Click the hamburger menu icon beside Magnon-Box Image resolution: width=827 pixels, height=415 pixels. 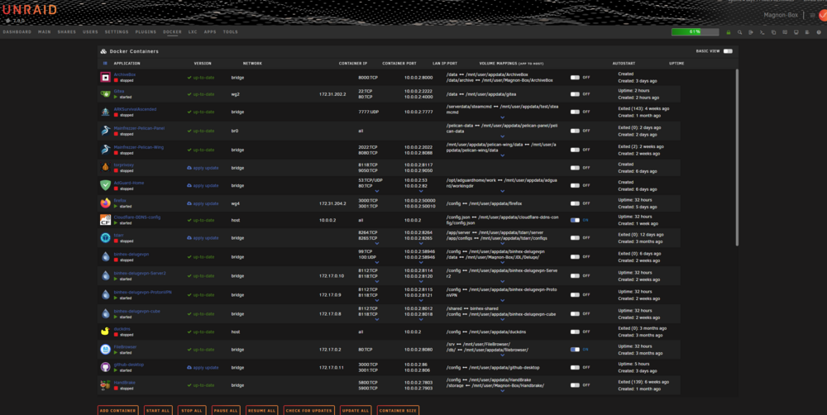pos(812,15)
